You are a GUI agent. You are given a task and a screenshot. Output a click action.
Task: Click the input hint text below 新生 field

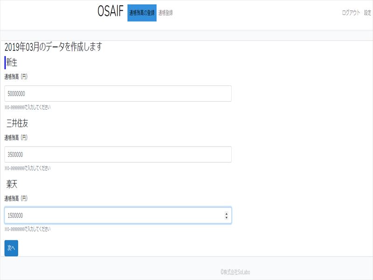click(x=28, y=107)
